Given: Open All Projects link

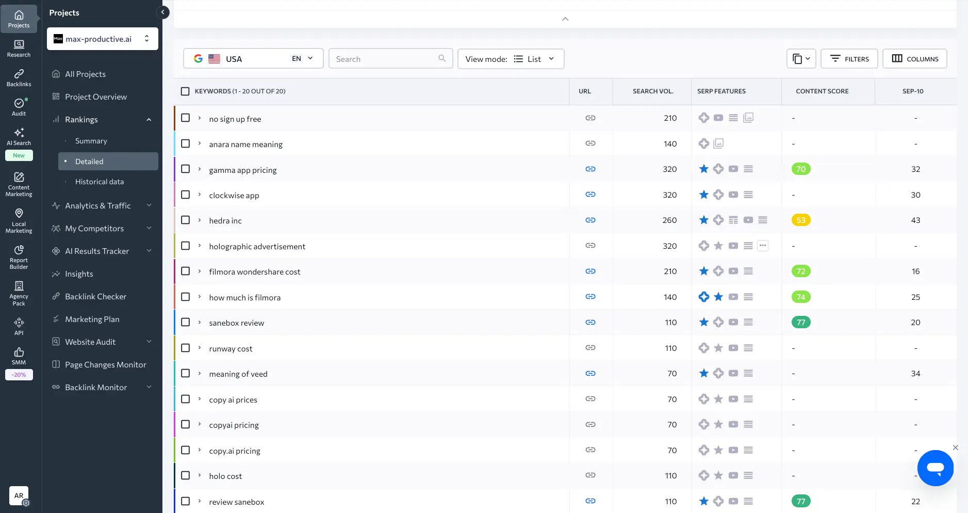Looking at the screenshot, I should tap(85, 74).
